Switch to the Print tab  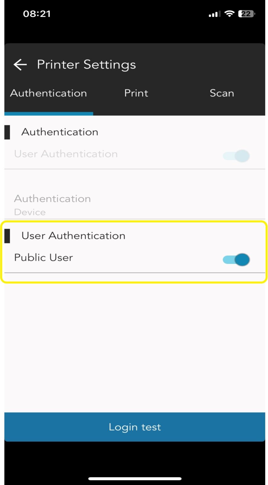(x=136, y=93)
